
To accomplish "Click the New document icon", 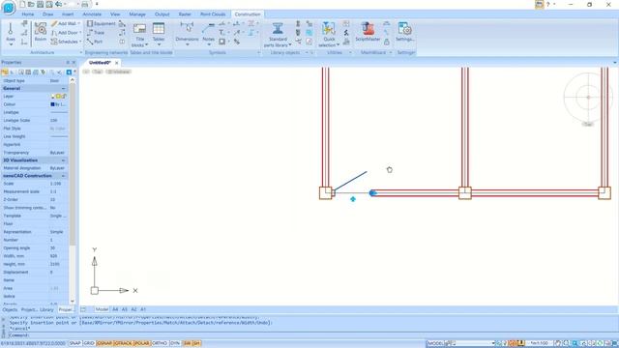I will point(22,4).
